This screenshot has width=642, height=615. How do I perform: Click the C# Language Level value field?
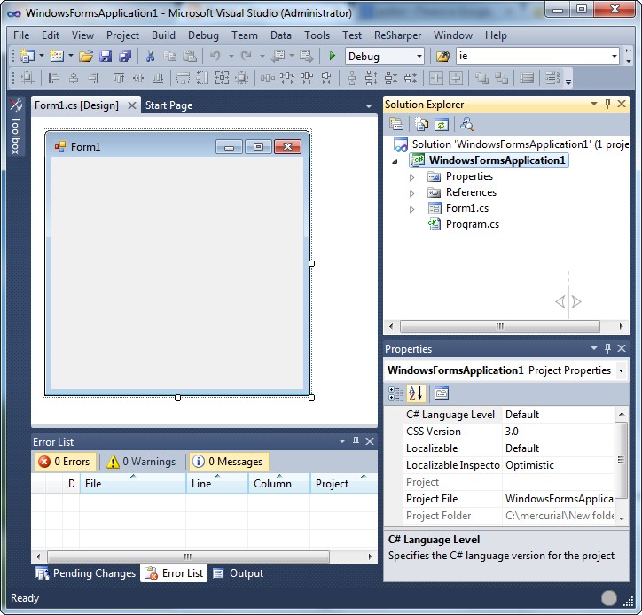point(559,415)
